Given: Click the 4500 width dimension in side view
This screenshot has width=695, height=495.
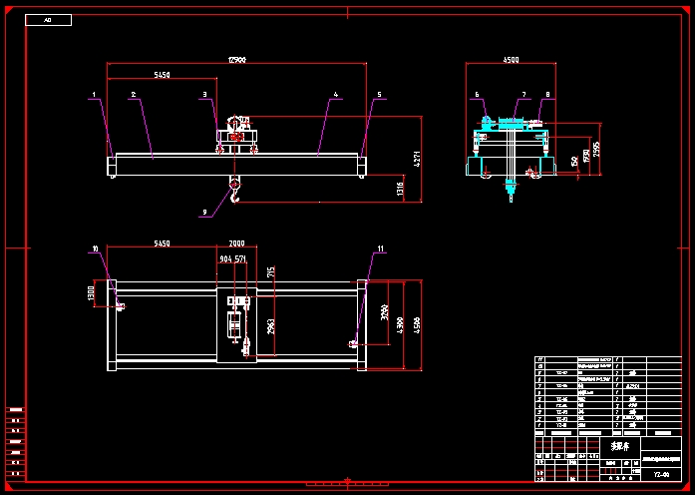Looking at the screenshot, I should tap(511, 61).
